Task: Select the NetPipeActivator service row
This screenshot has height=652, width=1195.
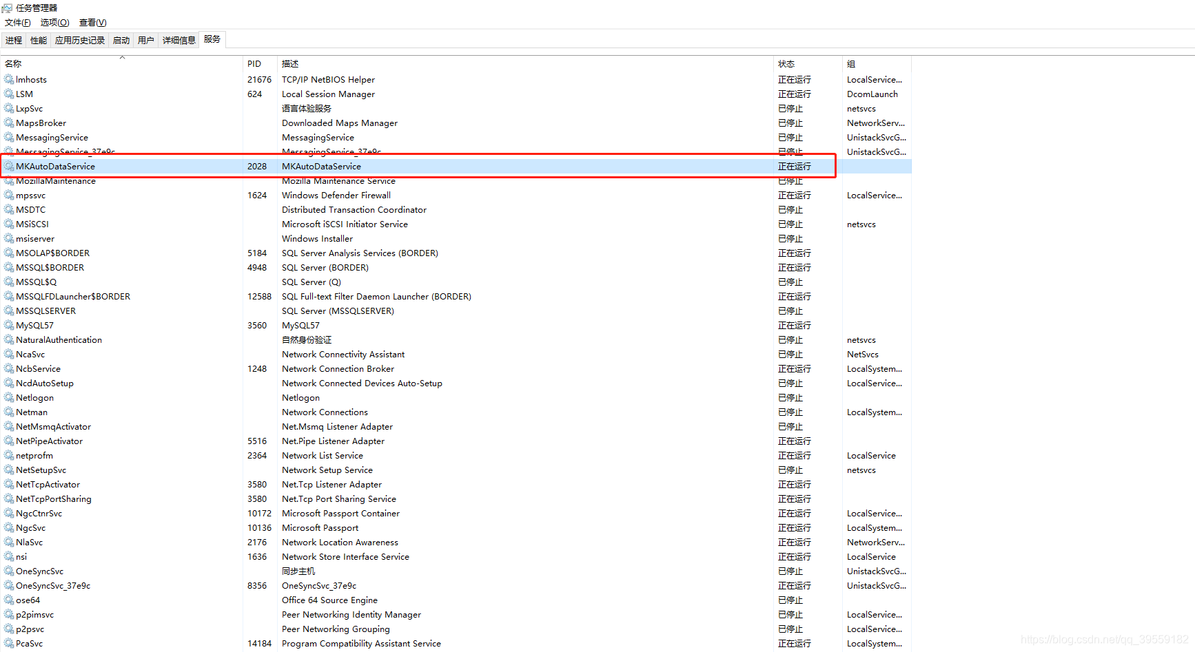Action: 456,441
